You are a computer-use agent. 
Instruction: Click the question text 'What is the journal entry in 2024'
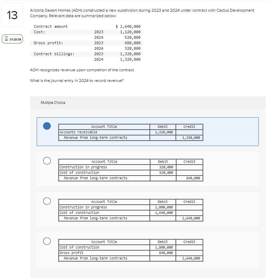pyautogui.click(x=77, y=81)
